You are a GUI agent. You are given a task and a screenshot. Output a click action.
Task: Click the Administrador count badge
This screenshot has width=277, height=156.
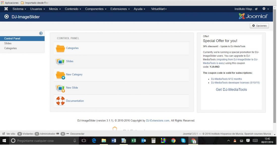37,134
